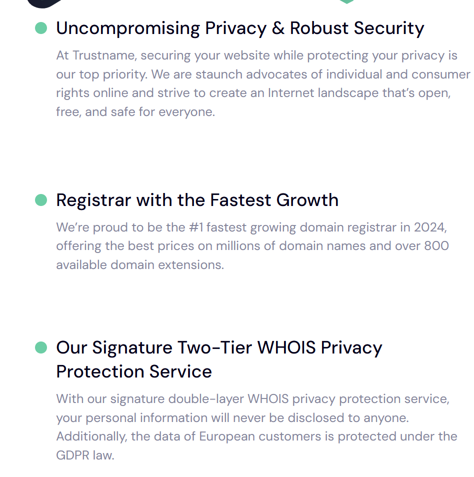Click the "Protection Service" heading line
Viewport: 474px width, 477px height.
click(134, 371)
